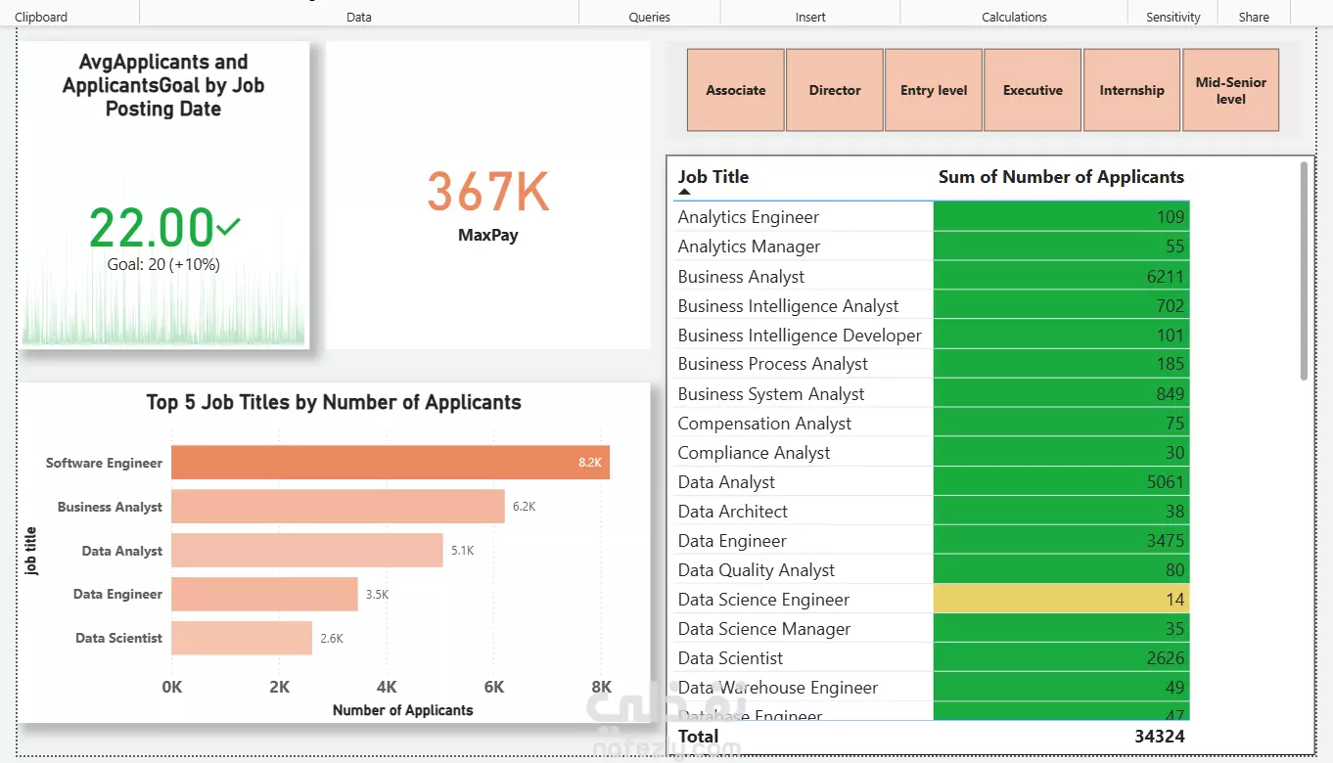Screen dimensions: 1333x763
Task: Select the Data Analyst row in table
Action: click(726, 481)
